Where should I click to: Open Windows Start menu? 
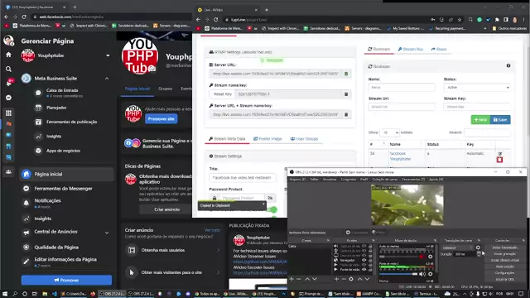click(5, 294)
